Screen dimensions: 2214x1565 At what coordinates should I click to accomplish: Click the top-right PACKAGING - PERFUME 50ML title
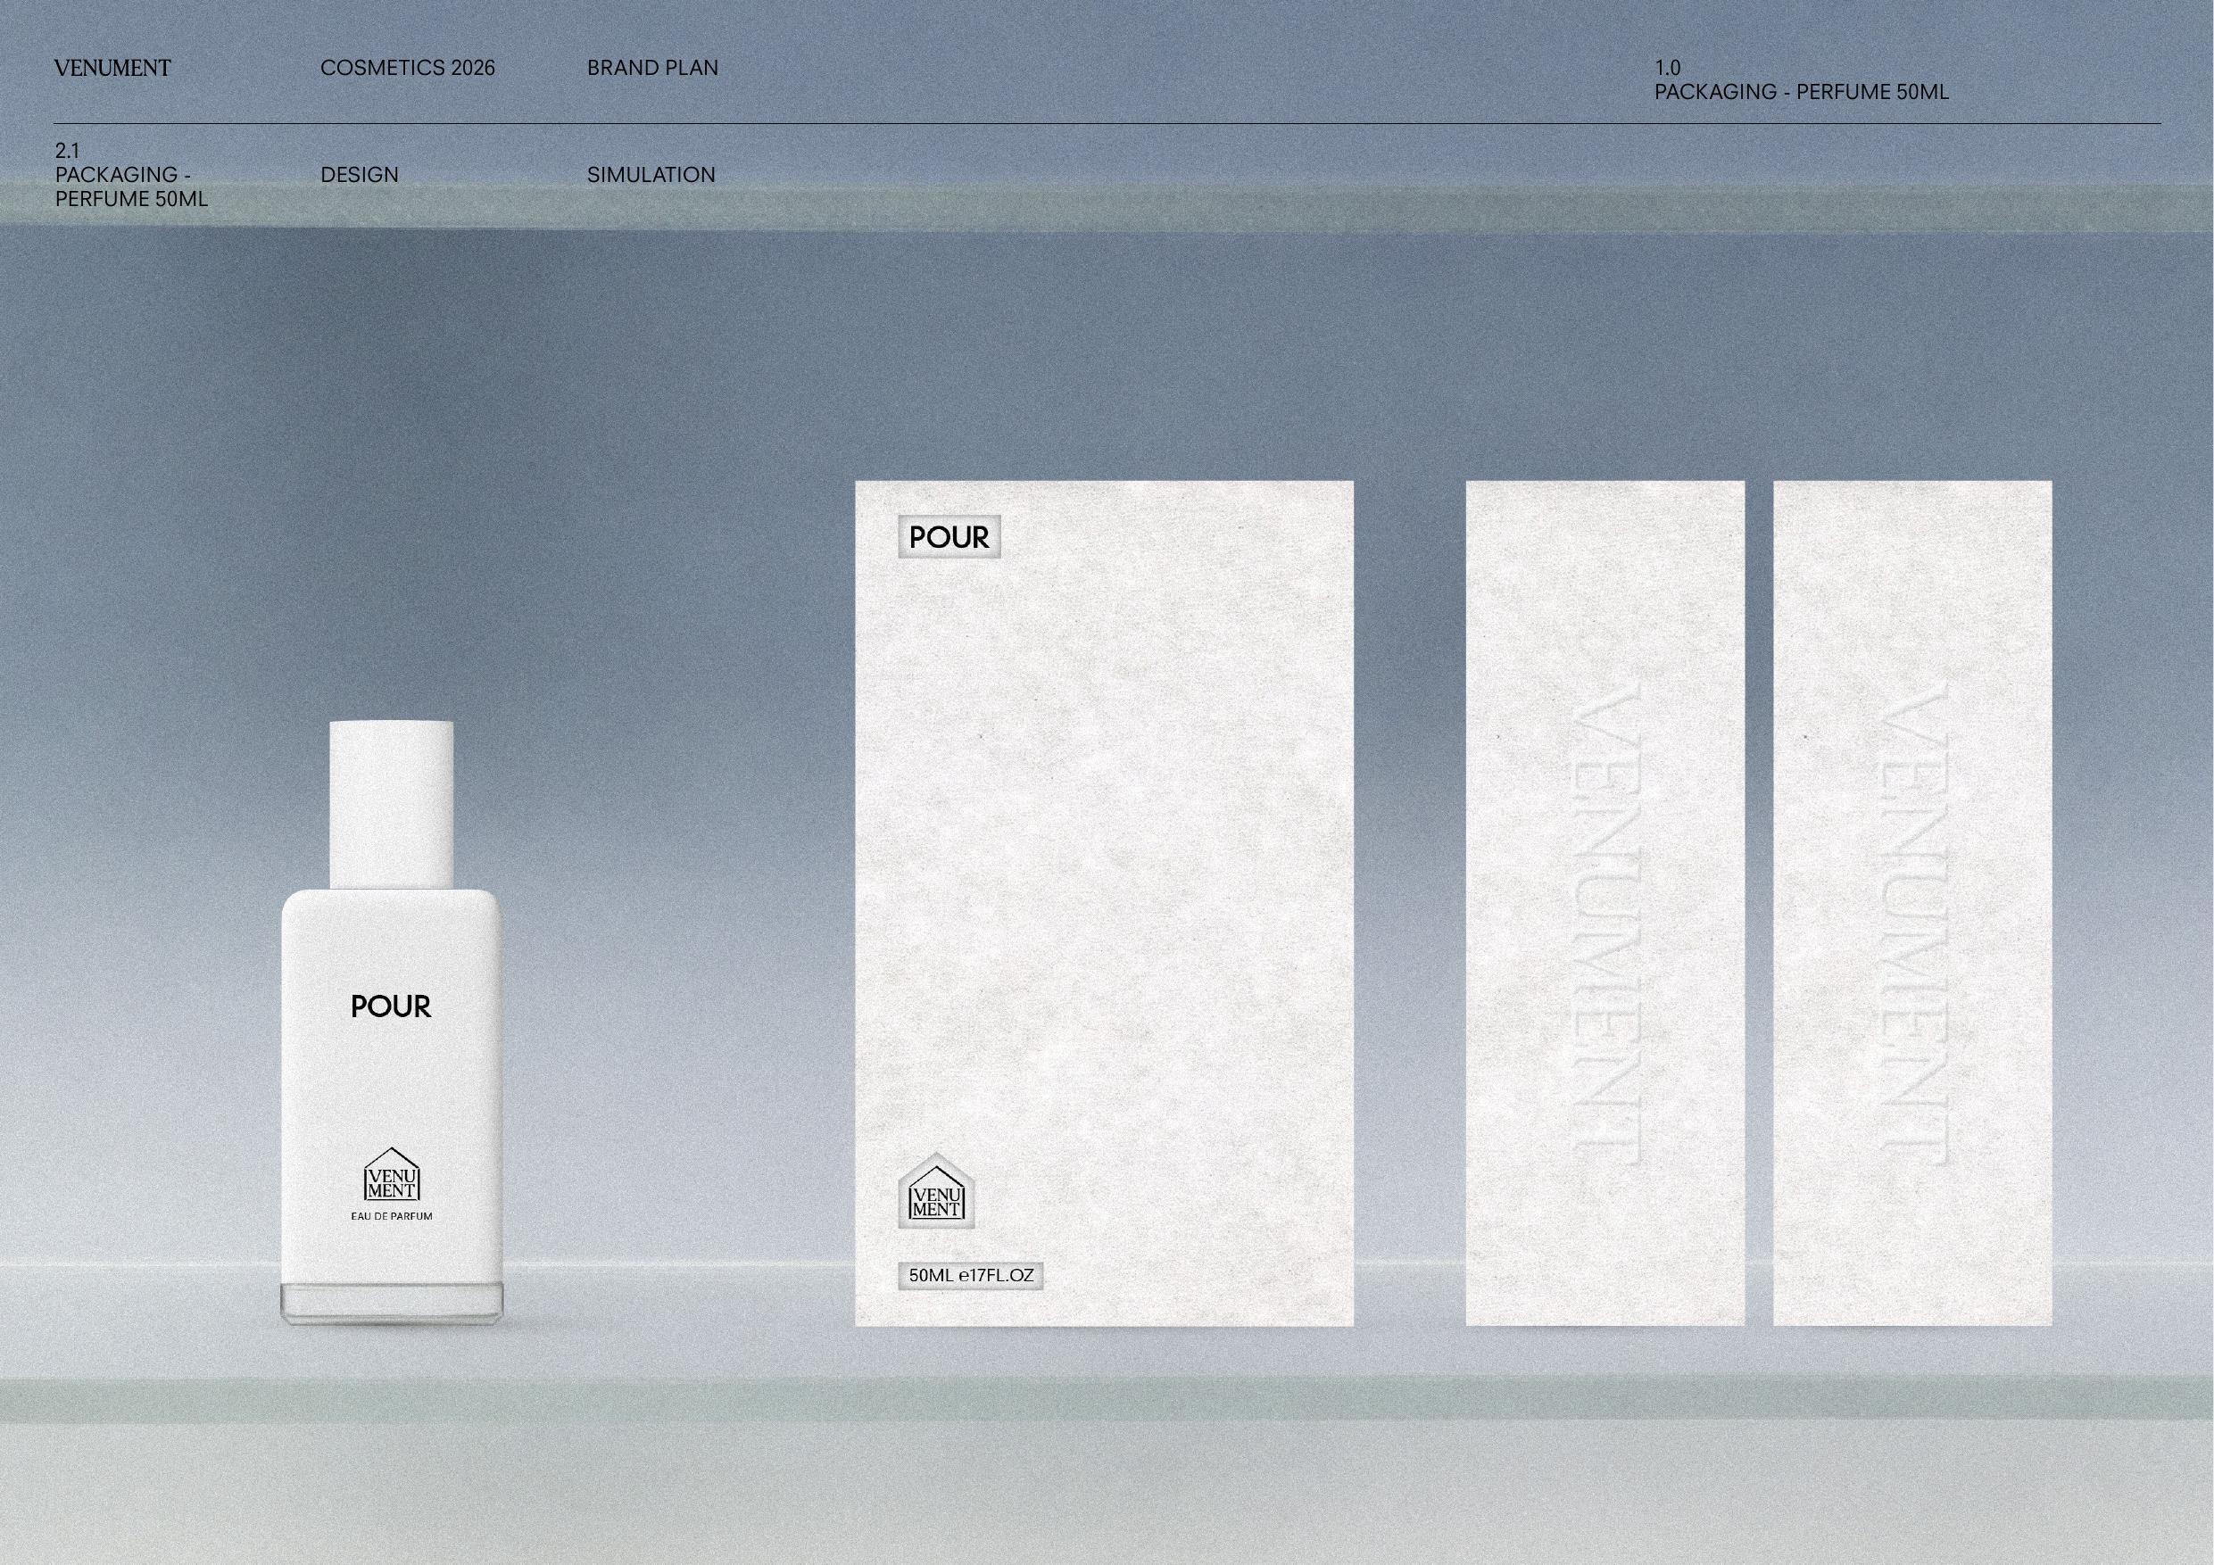coord(1802,92)
